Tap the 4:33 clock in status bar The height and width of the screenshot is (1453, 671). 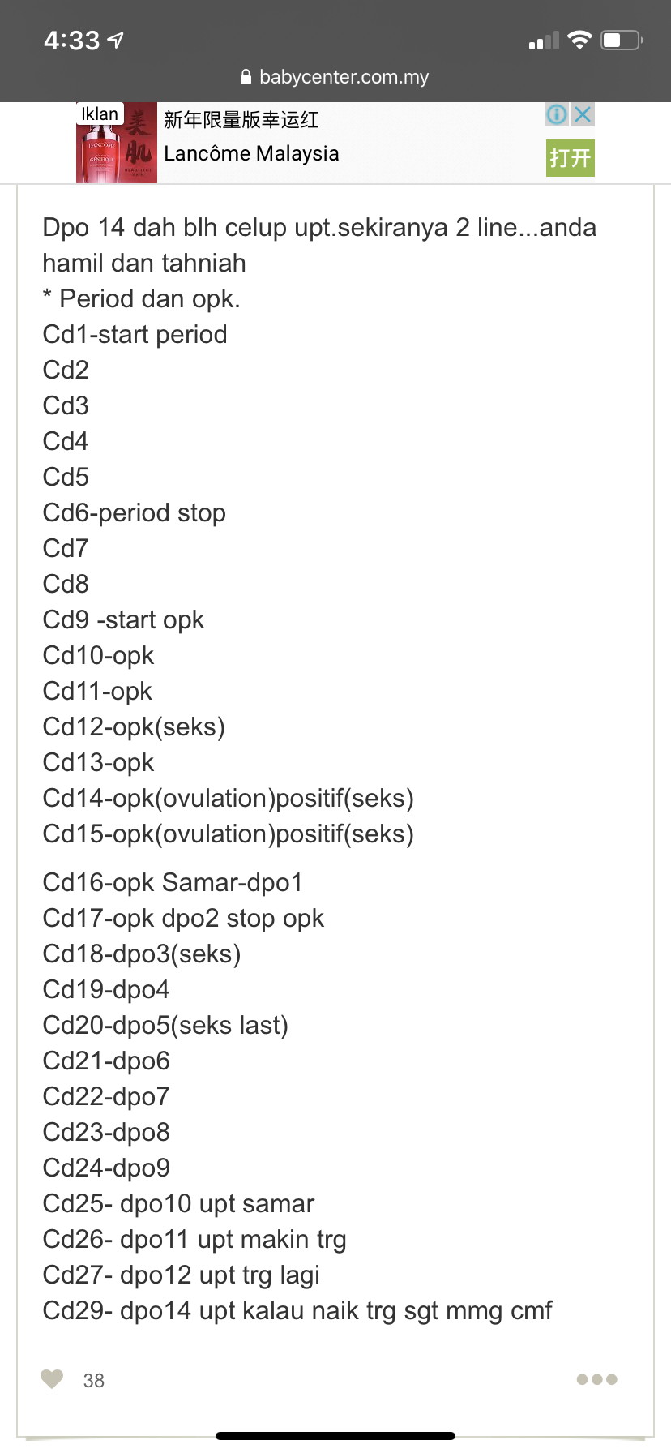click(72, 40)
